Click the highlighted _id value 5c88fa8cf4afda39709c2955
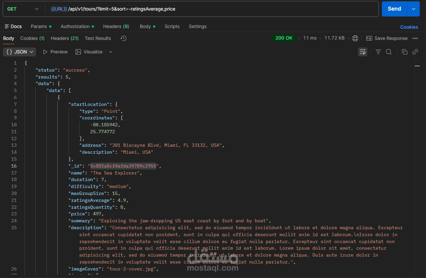426x278 pixels. tap(123, 166)
